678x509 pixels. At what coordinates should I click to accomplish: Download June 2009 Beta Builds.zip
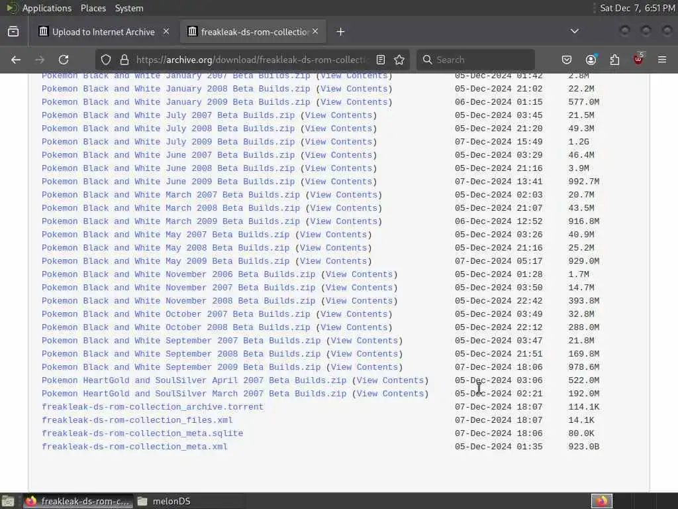pyautogui.click(x=168, y=182)
